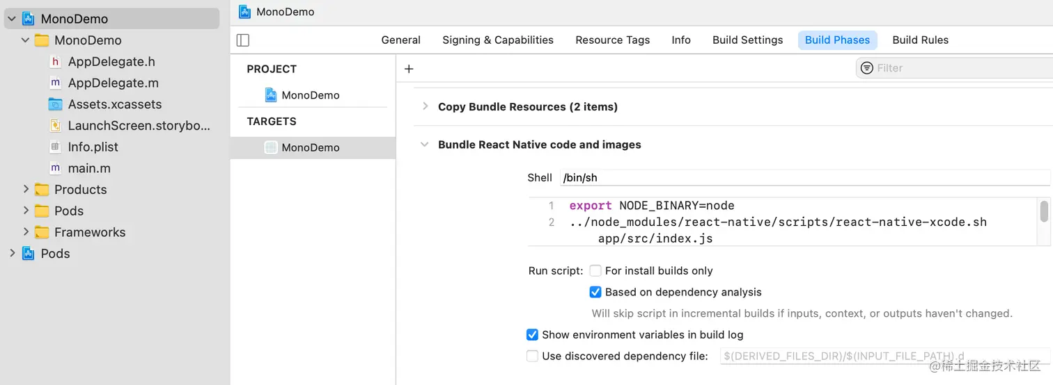The height and width of the screenshot is (385, 1053).
Task: Open the Build Settings tab
Action: click(748, 40)
